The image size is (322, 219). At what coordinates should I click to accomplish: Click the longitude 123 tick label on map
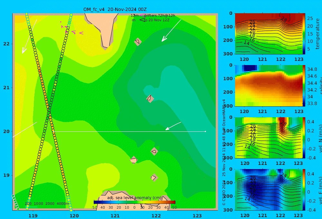(x=197, y=216)
